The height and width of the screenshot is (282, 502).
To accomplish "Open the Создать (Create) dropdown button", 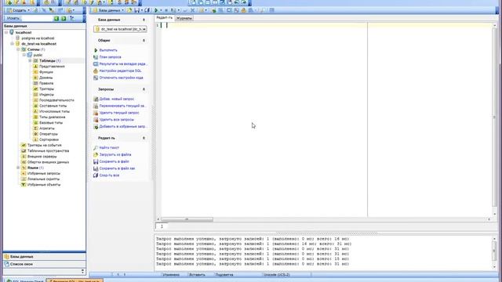I will point(18,10).
